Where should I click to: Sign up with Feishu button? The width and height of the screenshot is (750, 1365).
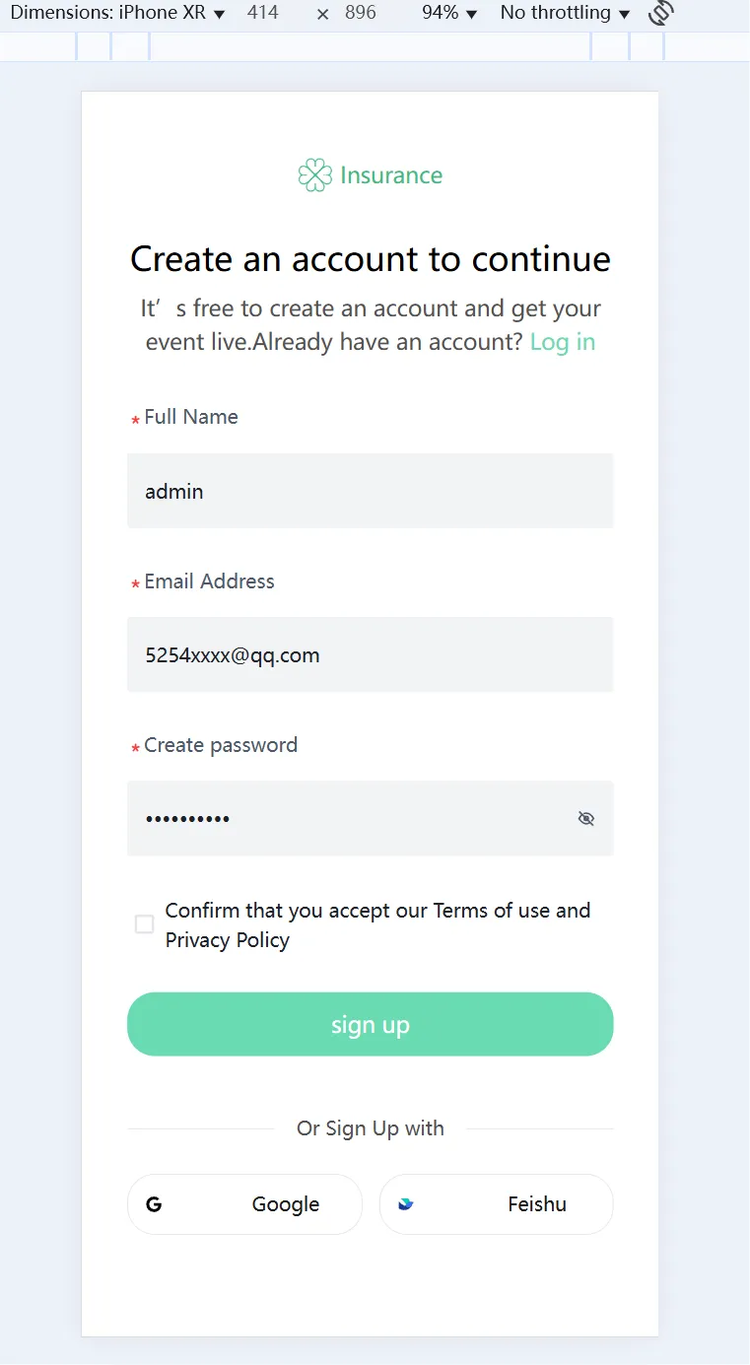497,1204
